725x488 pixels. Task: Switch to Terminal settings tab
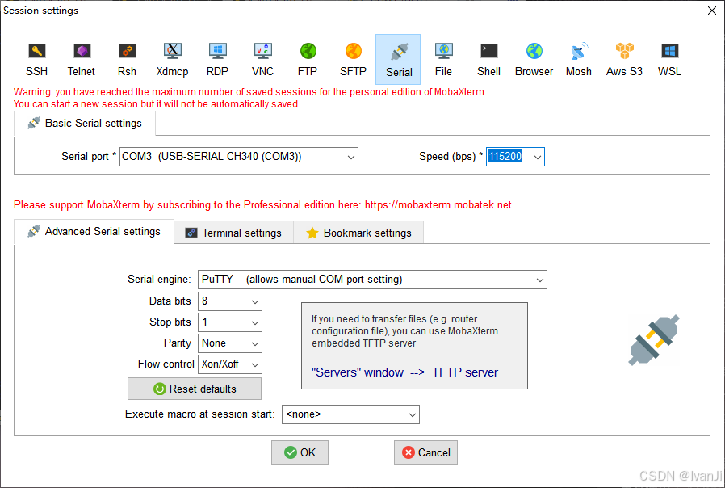233,233
